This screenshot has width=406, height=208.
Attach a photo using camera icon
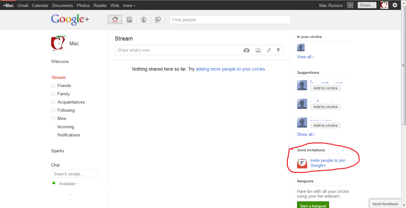247,50
